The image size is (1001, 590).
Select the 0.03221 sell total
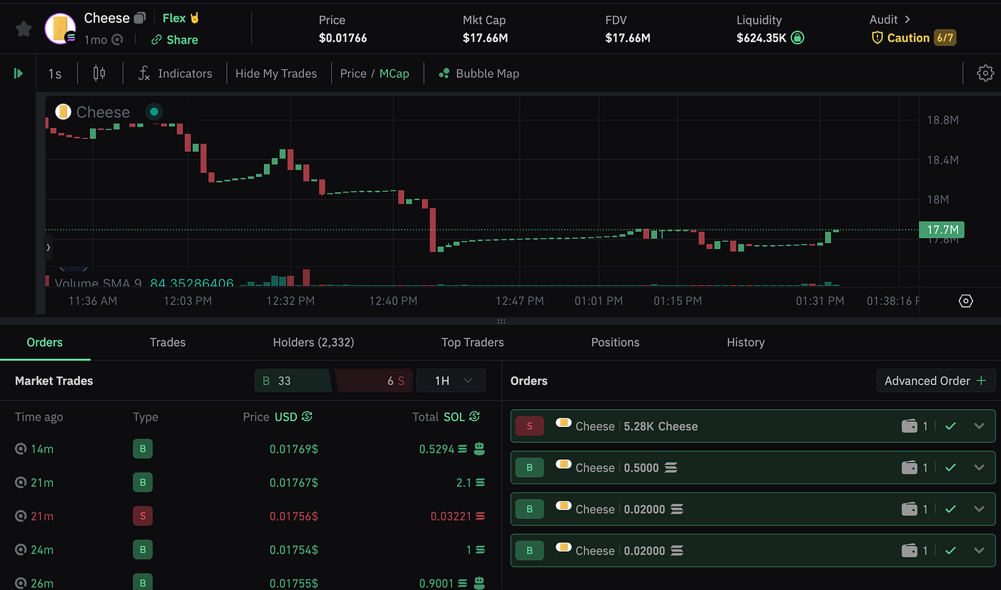coord(451,516)
